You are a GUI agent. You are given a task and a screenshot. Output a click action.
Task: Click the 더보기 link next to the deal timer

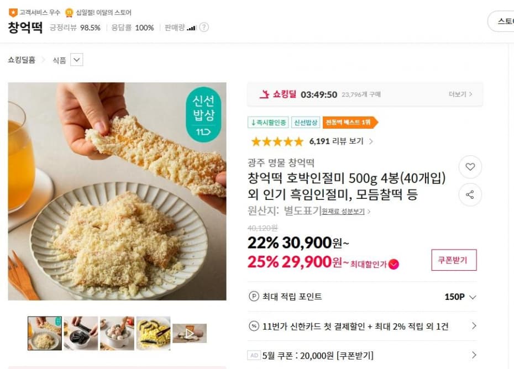[x=459, y=94]
